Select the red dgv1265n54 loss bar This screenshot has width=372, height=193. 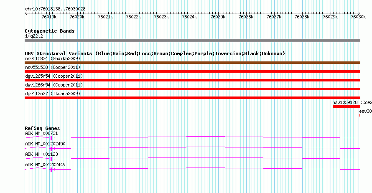(192, 80)
